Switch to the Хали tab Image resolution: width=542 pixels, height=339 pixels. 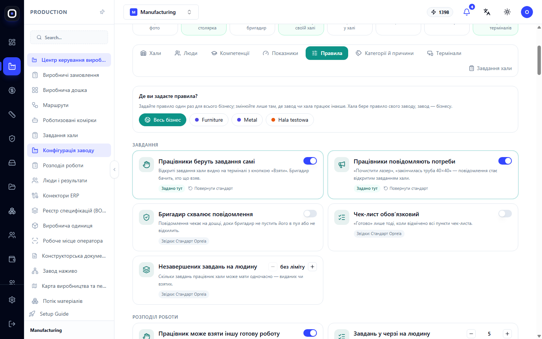pos(151,53)
